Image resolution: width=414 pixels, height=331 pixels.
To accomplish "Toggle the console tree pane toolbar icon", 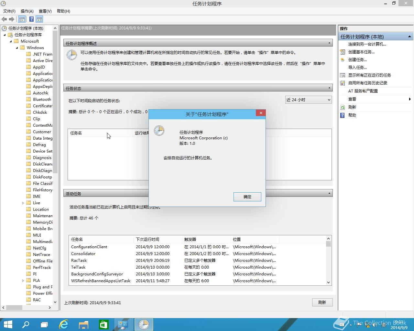I will point(22,19).
